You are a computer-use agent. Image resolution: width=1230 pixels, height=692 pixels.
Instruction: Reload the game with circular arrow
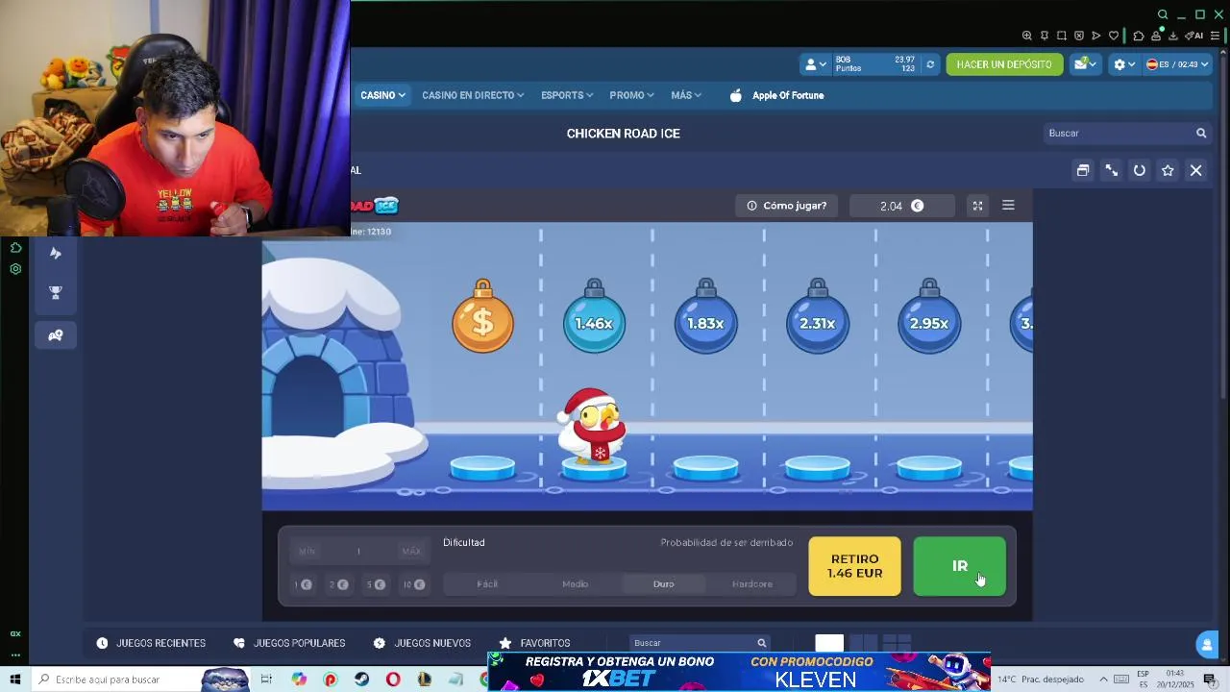point(1140,170)
